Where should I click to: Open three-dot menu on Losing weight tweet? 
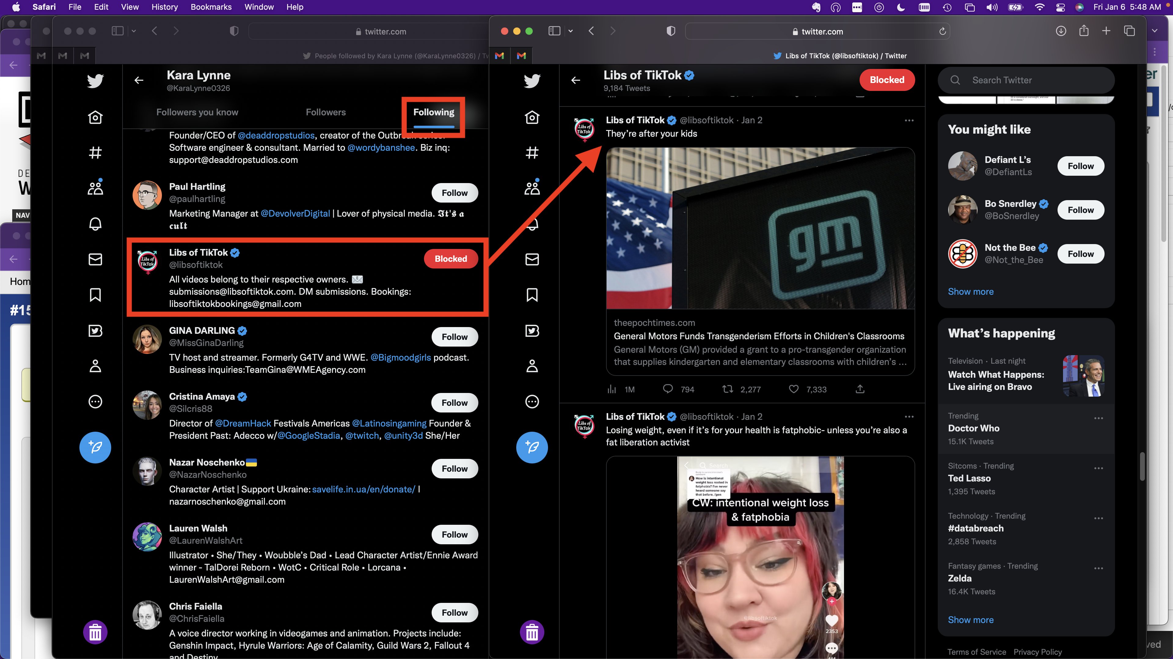click(x=909, y=416)
